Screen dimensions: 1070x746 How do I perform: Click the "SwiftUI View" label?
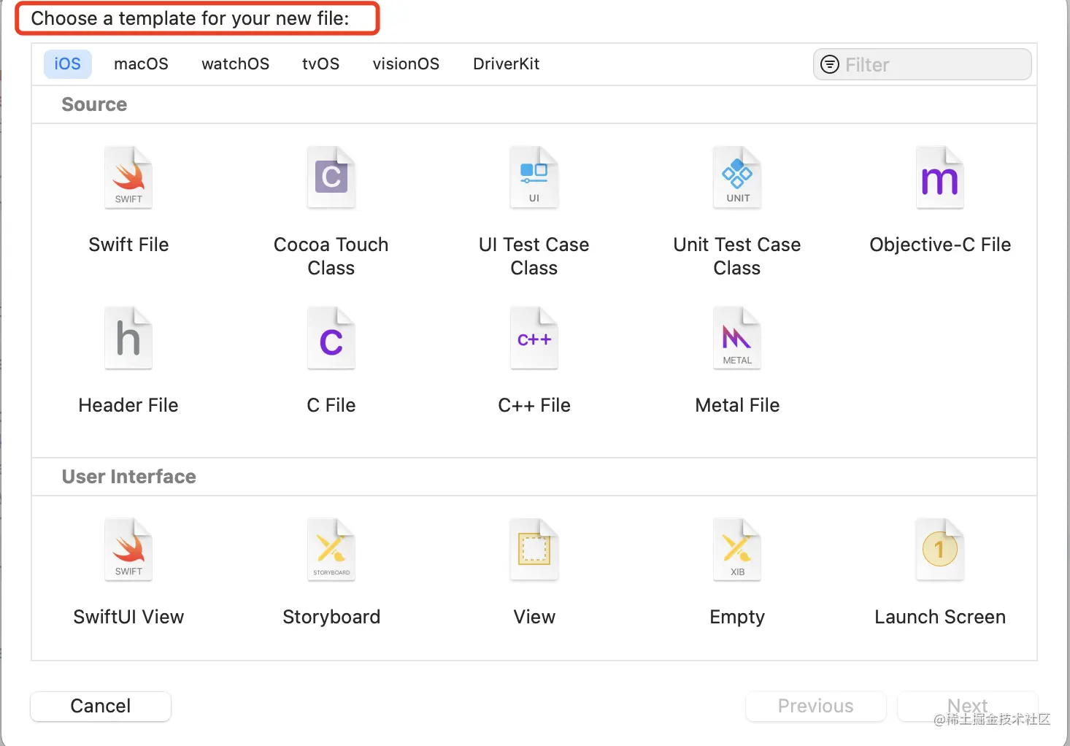(x=128, y=617)
